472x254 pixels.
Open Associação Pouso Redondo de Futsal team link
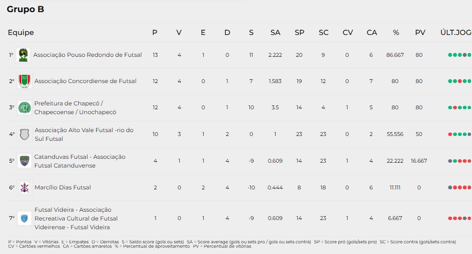87,55
